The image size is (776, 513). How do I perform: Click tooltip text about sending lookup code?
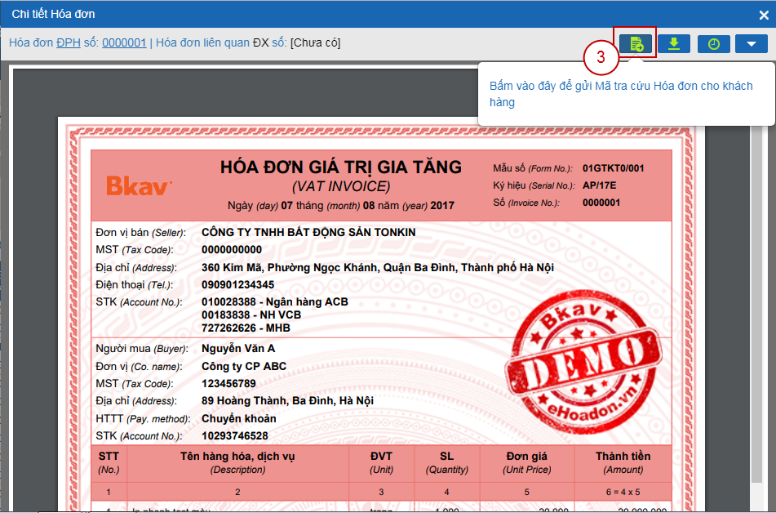621,94
